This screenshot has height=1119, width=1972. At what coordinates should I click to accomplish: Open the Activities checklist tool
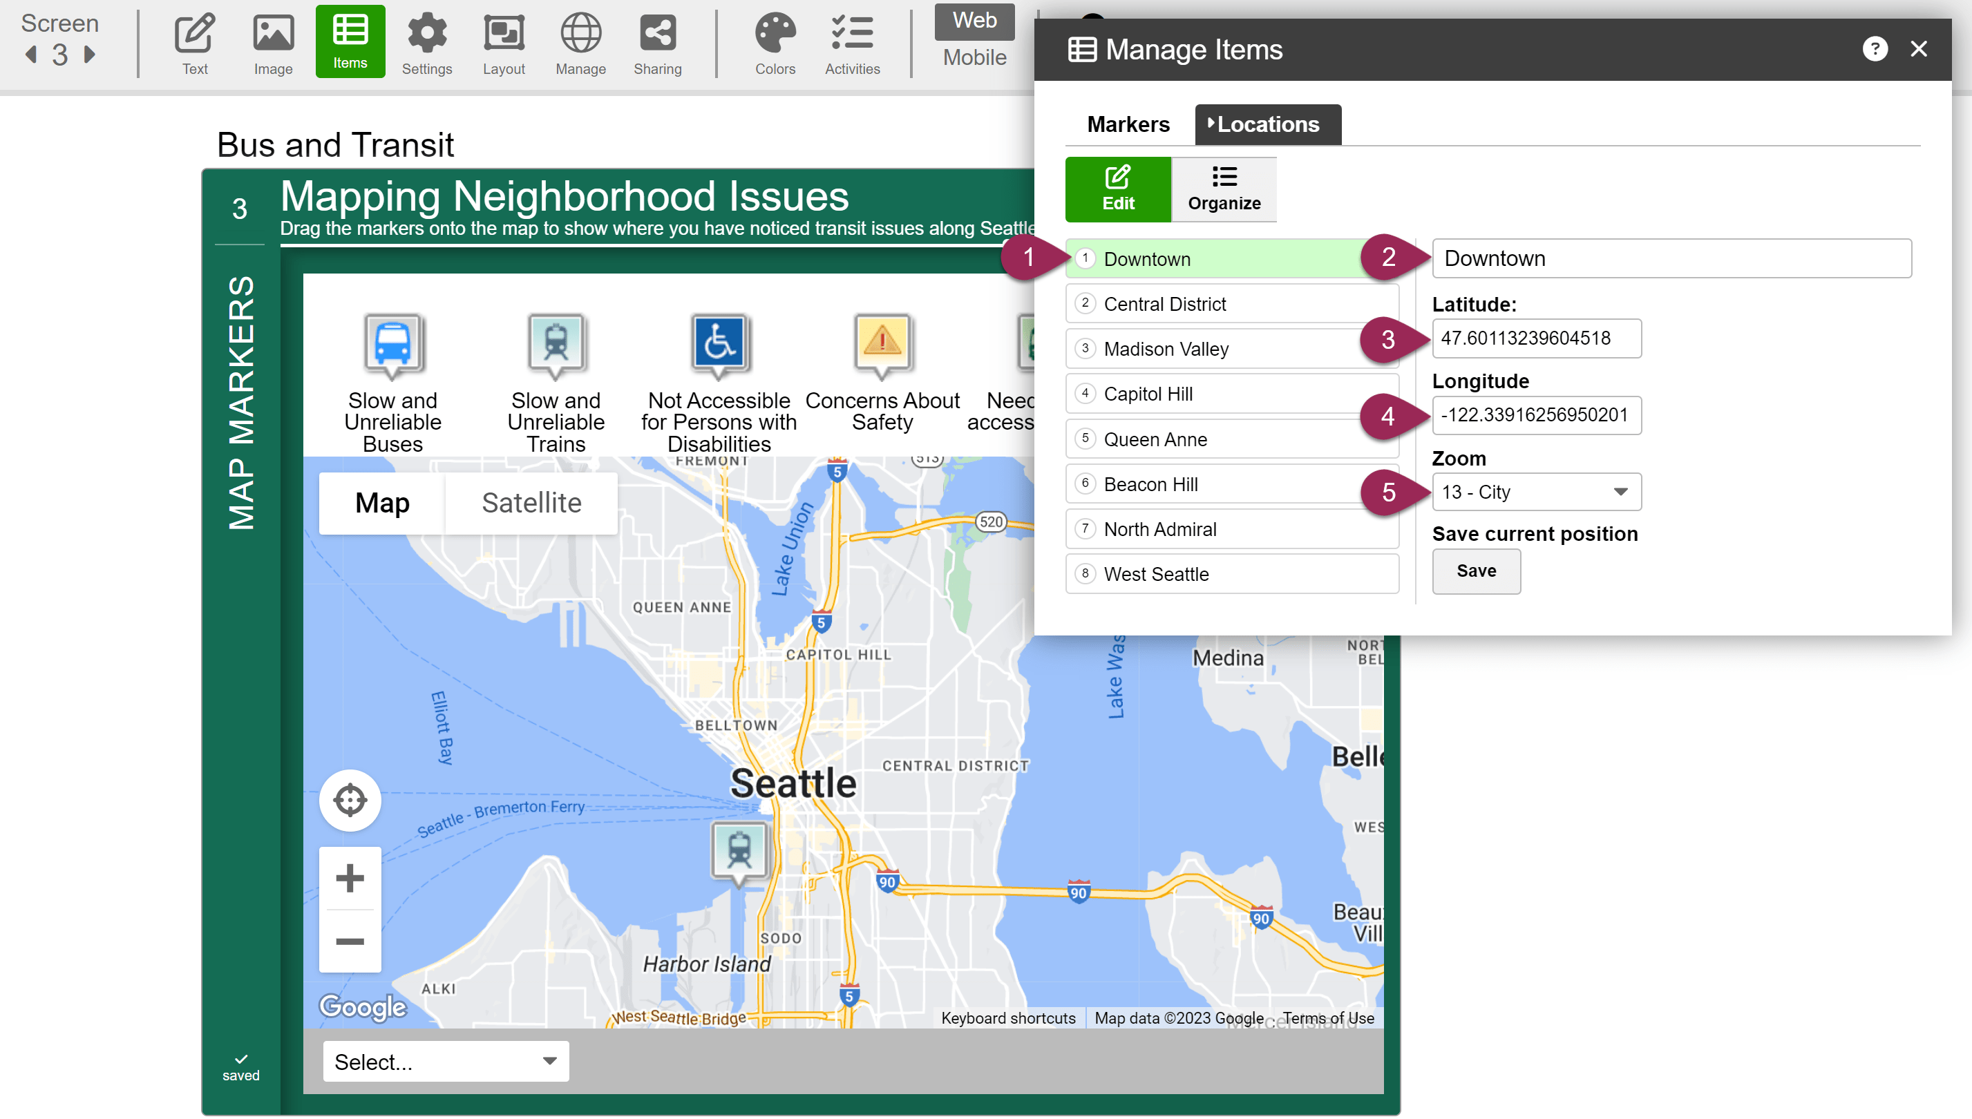tap(852, 42)
